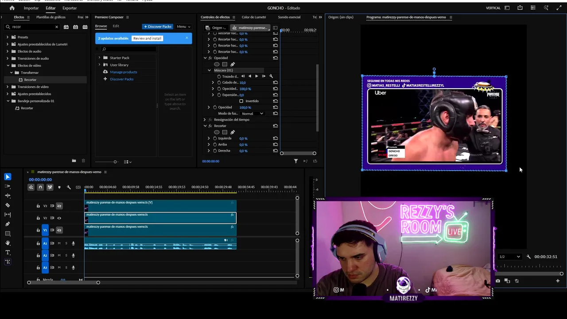Open the Premiere Composer Menu dropdown
The width and height of the screenshot is (567, 319).
[x=183, y=27]
